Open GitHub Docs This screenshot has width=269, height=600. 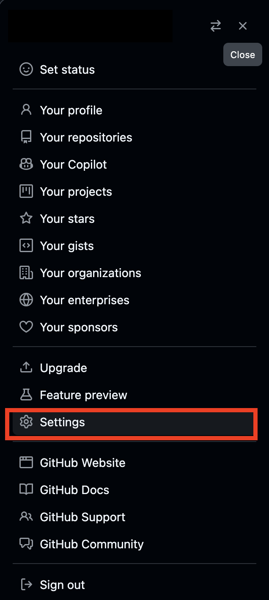click(x=74, y=489)
